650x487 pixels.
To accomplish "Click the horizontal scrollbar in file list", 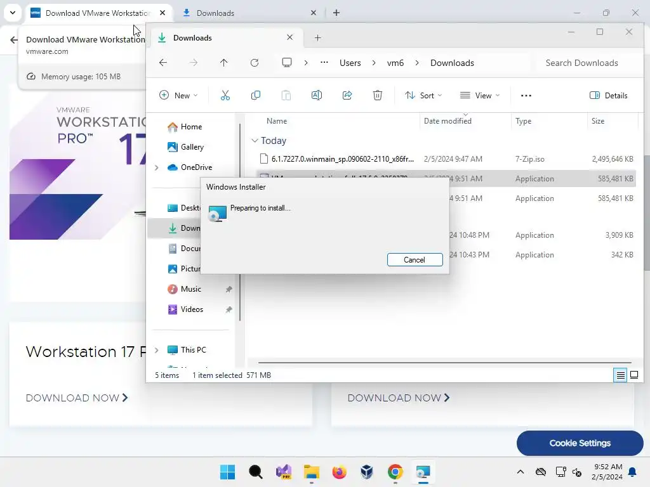I will (444, 363).
